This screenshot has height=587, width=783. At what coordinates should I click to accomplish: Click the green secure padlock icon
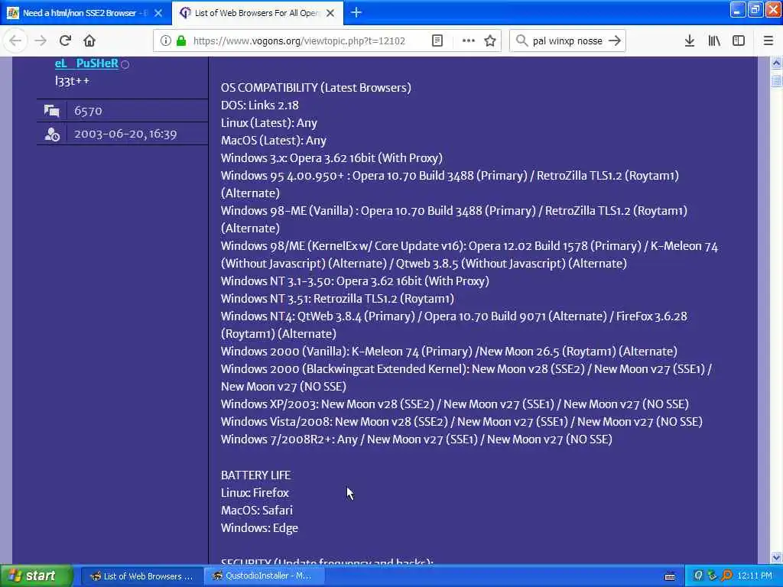(x=181, y=41)
